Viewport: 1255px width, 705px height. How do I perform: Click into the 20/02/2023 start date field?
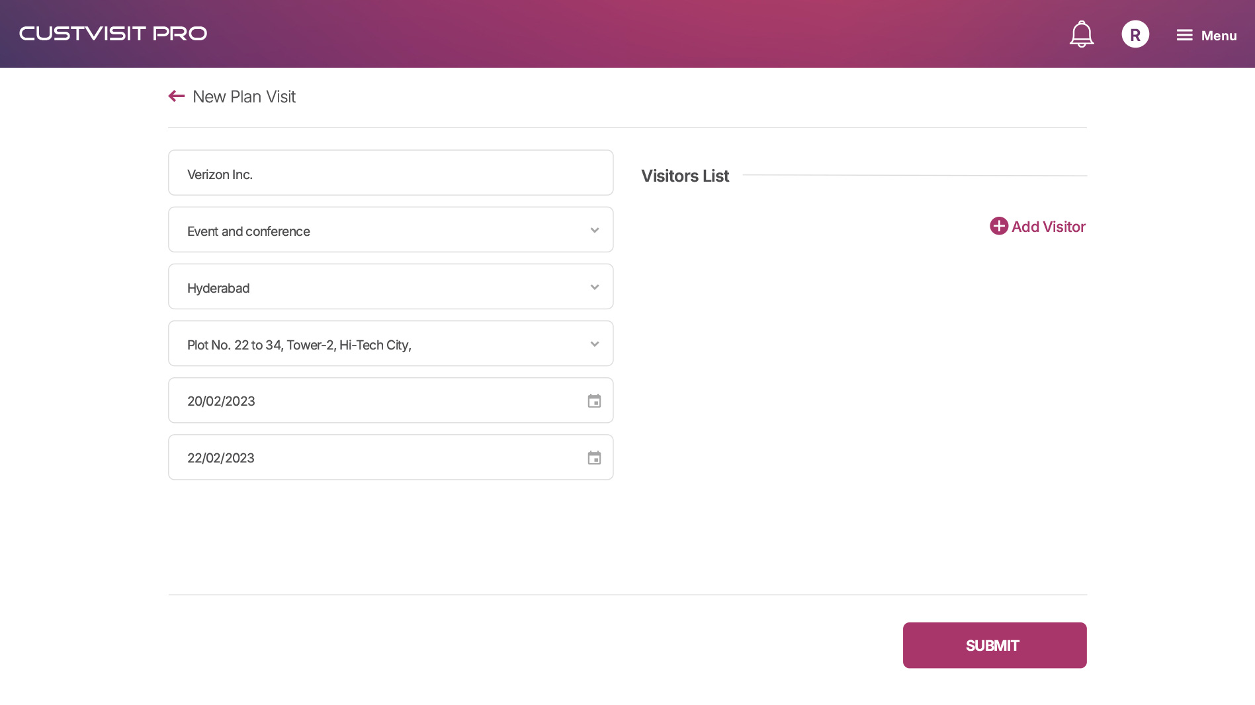coord(370,401)
